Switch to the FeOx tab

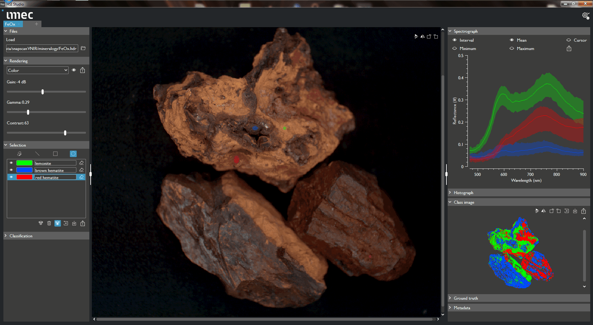coord(11,24)
